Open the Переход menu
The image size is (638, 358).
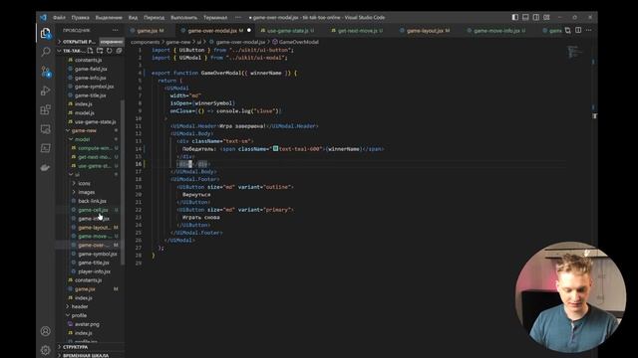point(154,18)
